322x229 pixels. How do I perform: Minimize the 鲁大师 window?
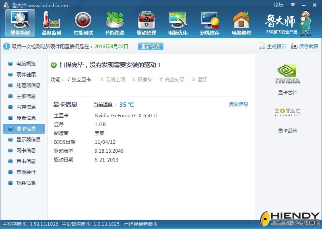304,5
